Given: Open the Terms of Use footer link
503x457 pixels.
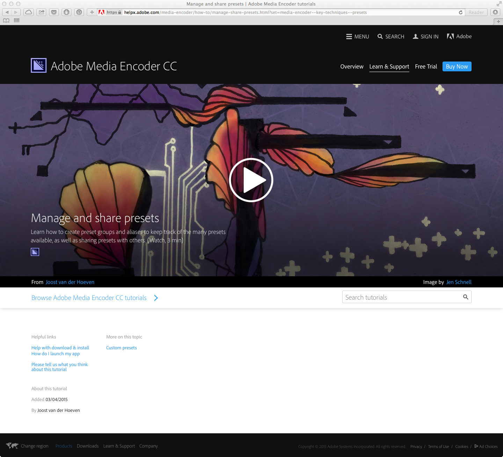Looking at the screenshot, I should [438, 447].
